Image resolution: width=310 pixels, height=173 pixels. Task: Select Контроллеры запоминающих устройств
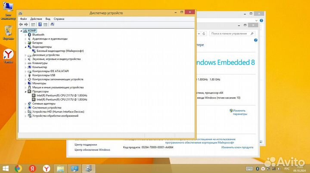[58, 79]
